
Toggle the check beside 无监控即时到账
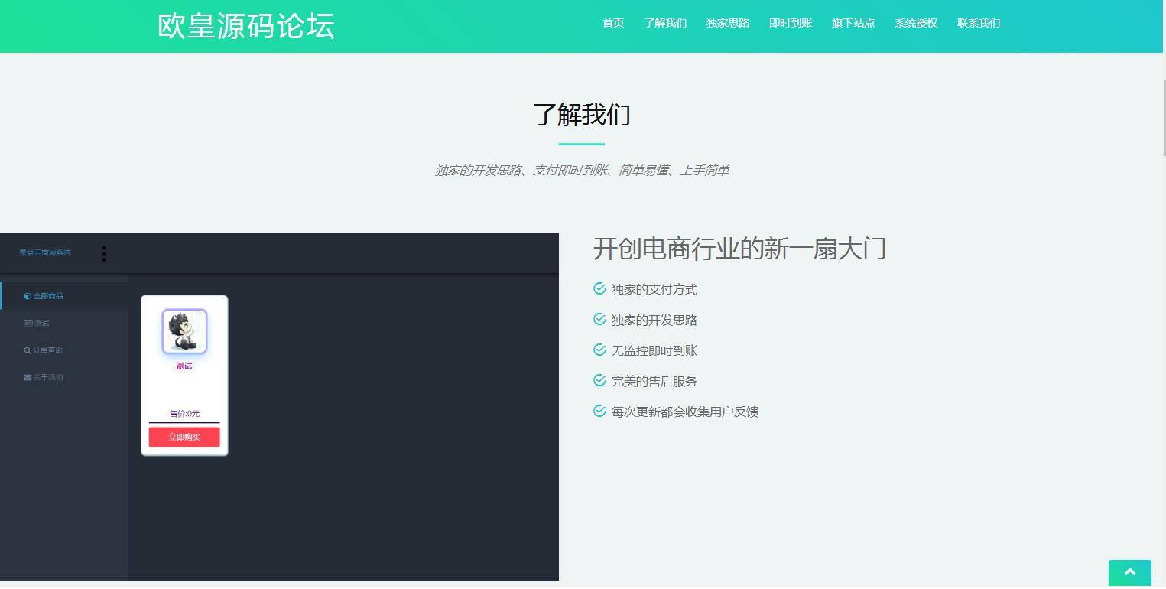click(x=599, y=350)
